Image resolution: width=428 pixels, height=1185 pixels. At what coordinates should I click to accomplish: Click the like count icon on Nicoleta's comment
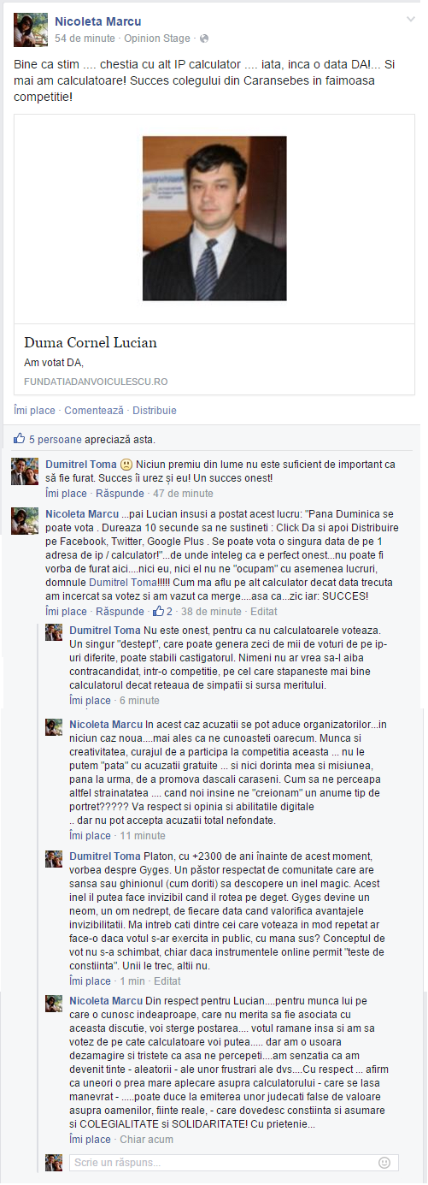157,612
